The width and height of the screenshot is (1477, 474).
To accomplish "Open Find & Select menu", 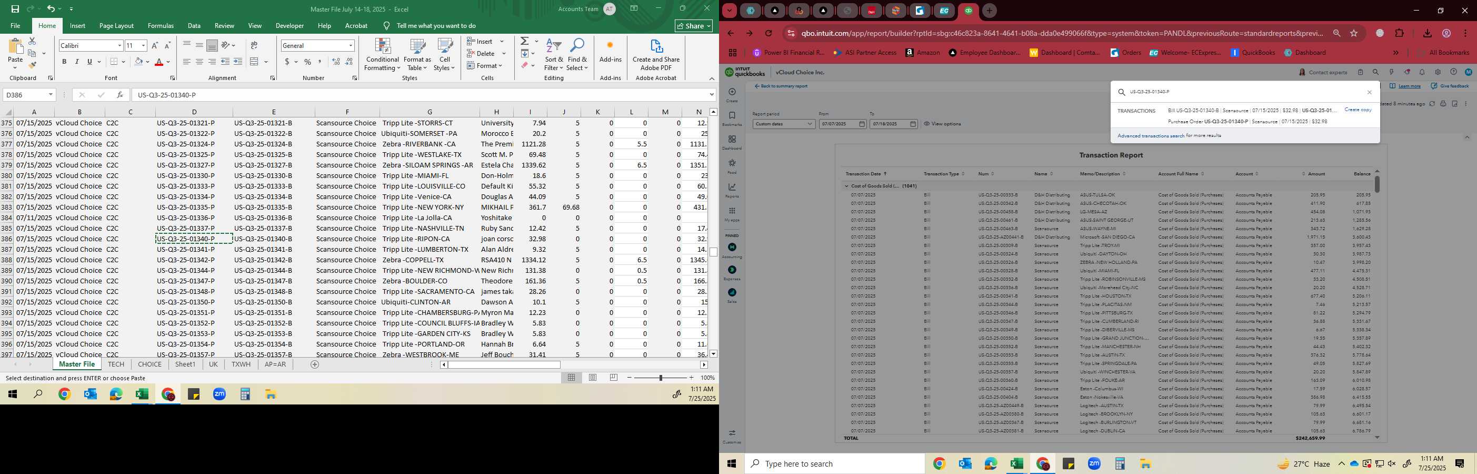I will pyautogui.click(x=577, y=55).
